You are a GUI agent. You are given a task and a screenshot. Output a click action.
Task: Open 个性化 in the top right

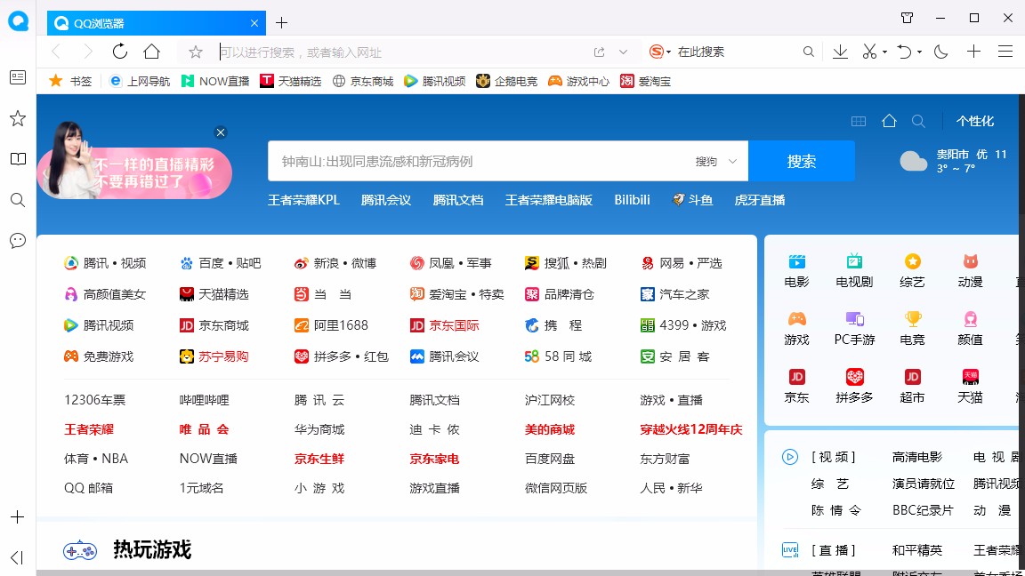974,120
